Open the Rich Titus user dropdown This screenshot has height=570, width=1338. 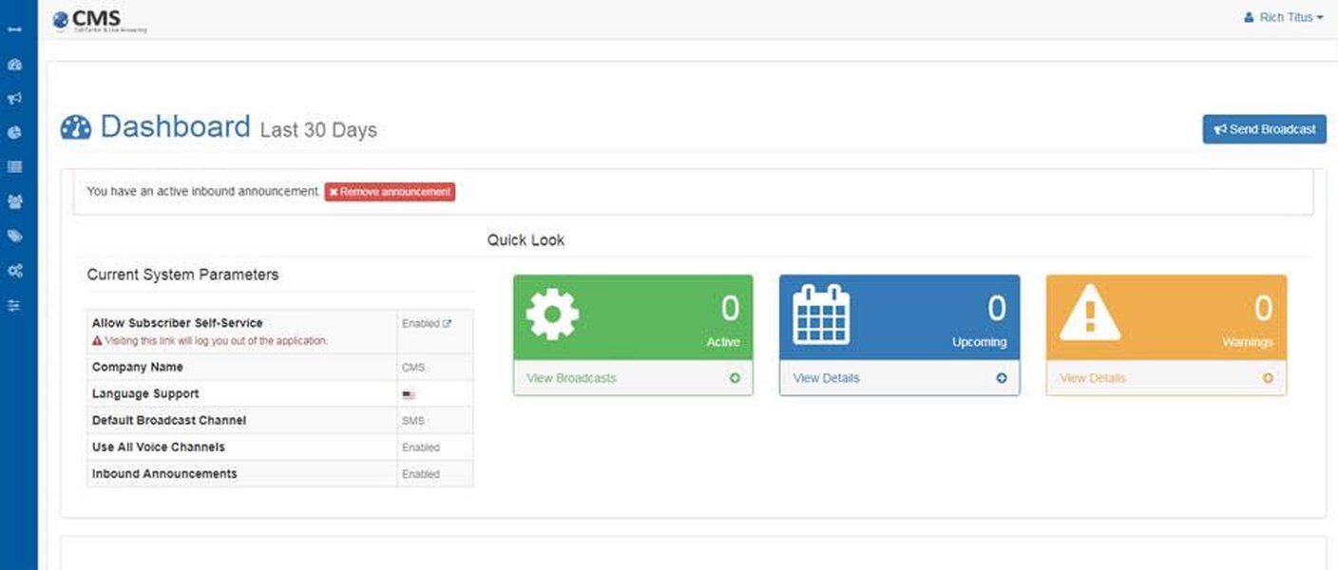pyautogui.click(x=1283, y=18)
